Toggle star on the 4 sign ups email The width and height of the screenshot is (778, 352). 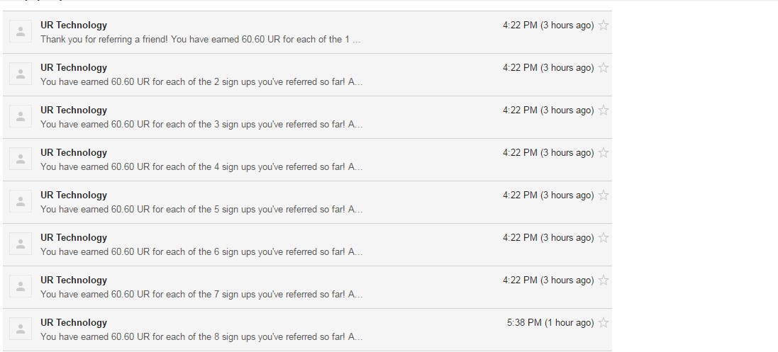[x=604, y=153]
